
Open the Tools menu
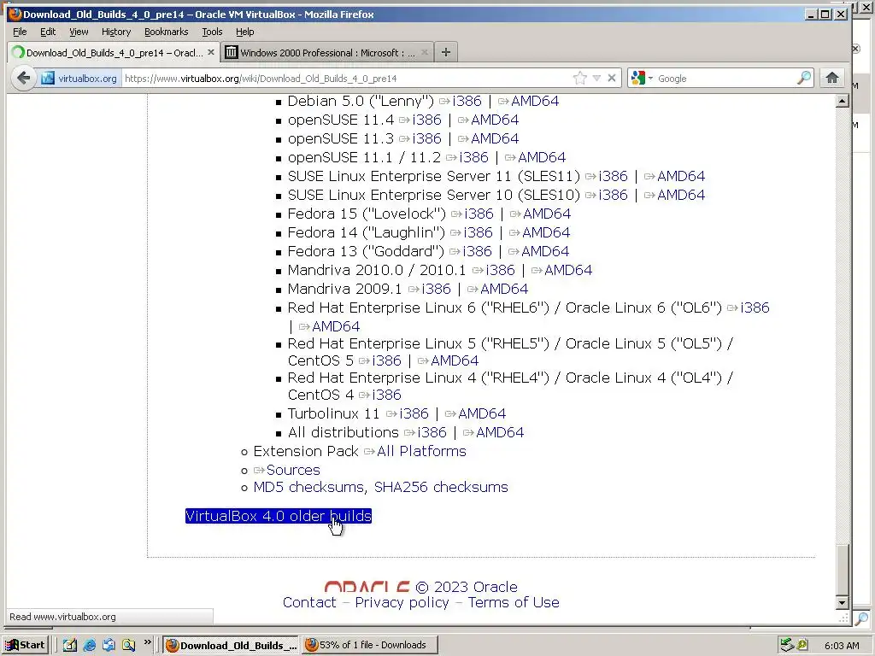click(212, 32)
